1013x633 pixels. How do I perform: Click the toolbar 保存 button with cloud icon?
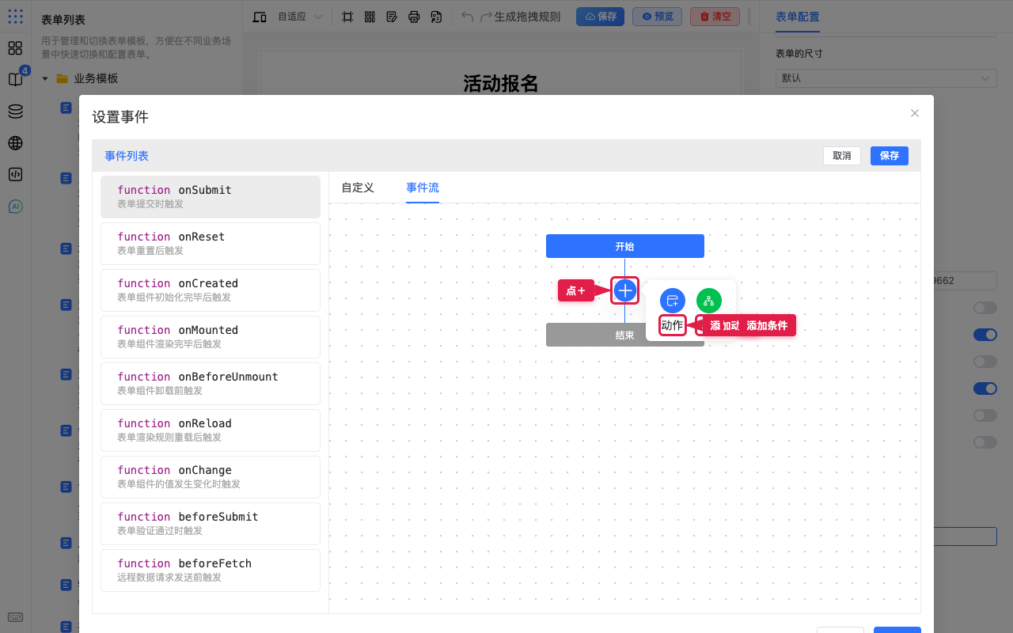(600, 17)
